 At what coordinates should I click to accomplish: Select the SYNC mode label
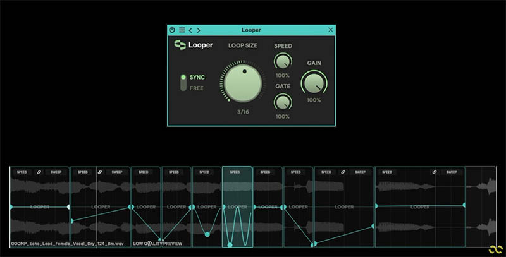(x=197, y=77)
